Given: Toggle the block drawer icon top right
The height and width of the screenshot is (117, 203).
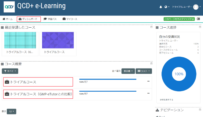Looking at the screenshot, I should pyautogui.click(x=198, y=19).
